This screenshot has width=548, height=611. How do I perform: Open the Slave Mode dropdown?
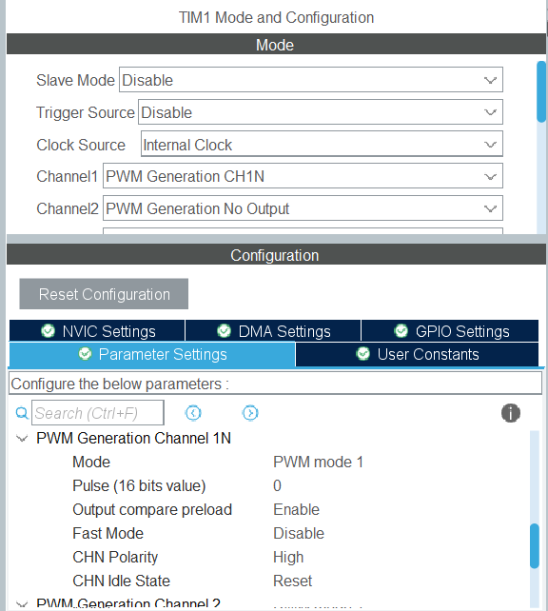click(x=311, y=80)
